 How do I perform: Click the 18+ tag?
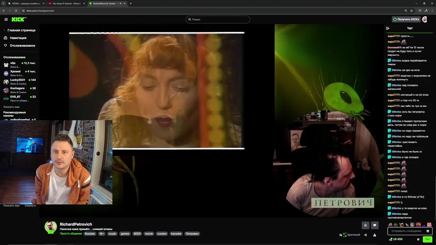(x=102, y=234)
